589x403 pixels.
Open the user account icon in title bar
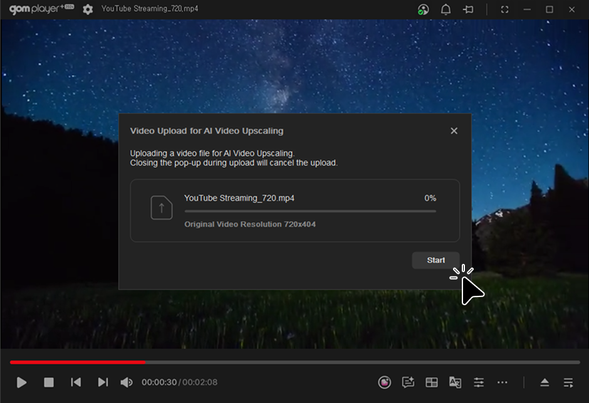coord(424,9)
